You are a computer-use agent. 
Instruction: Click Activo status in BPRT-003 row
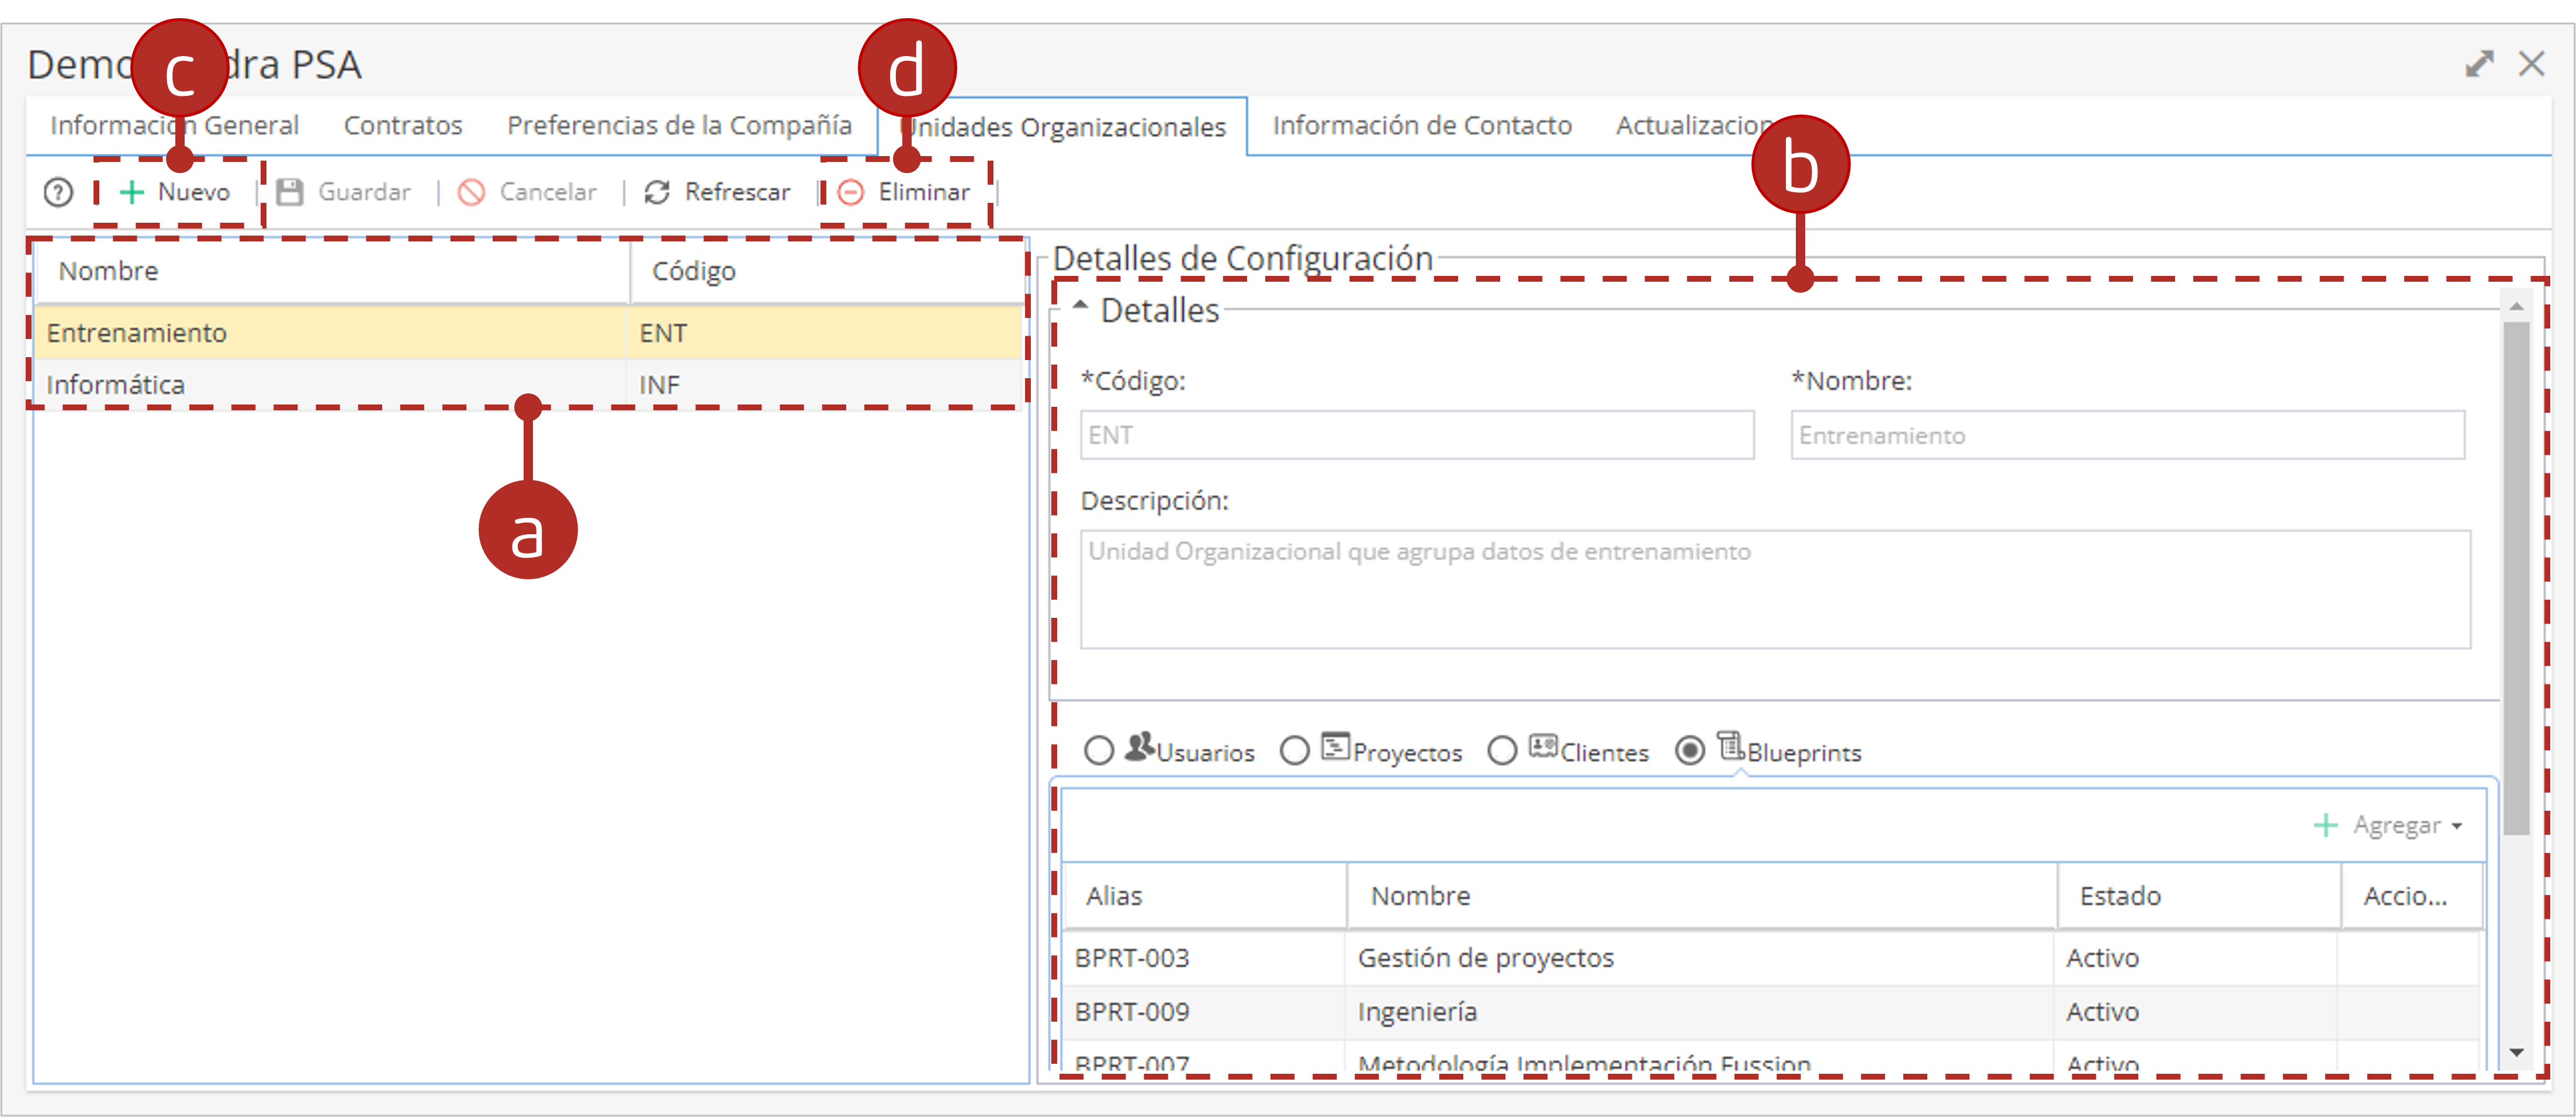click(2196, 958)
